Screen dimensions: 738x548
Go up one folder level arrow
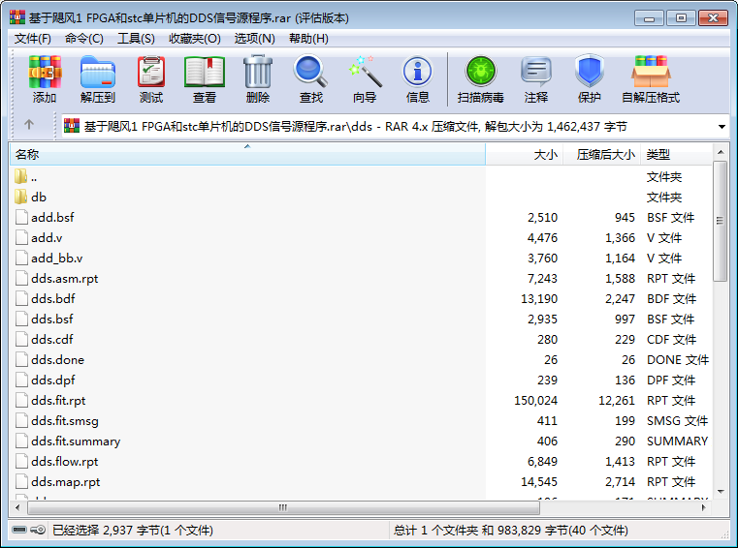(29, 126)
